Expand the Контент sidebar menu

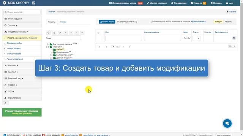click(22, 72)
